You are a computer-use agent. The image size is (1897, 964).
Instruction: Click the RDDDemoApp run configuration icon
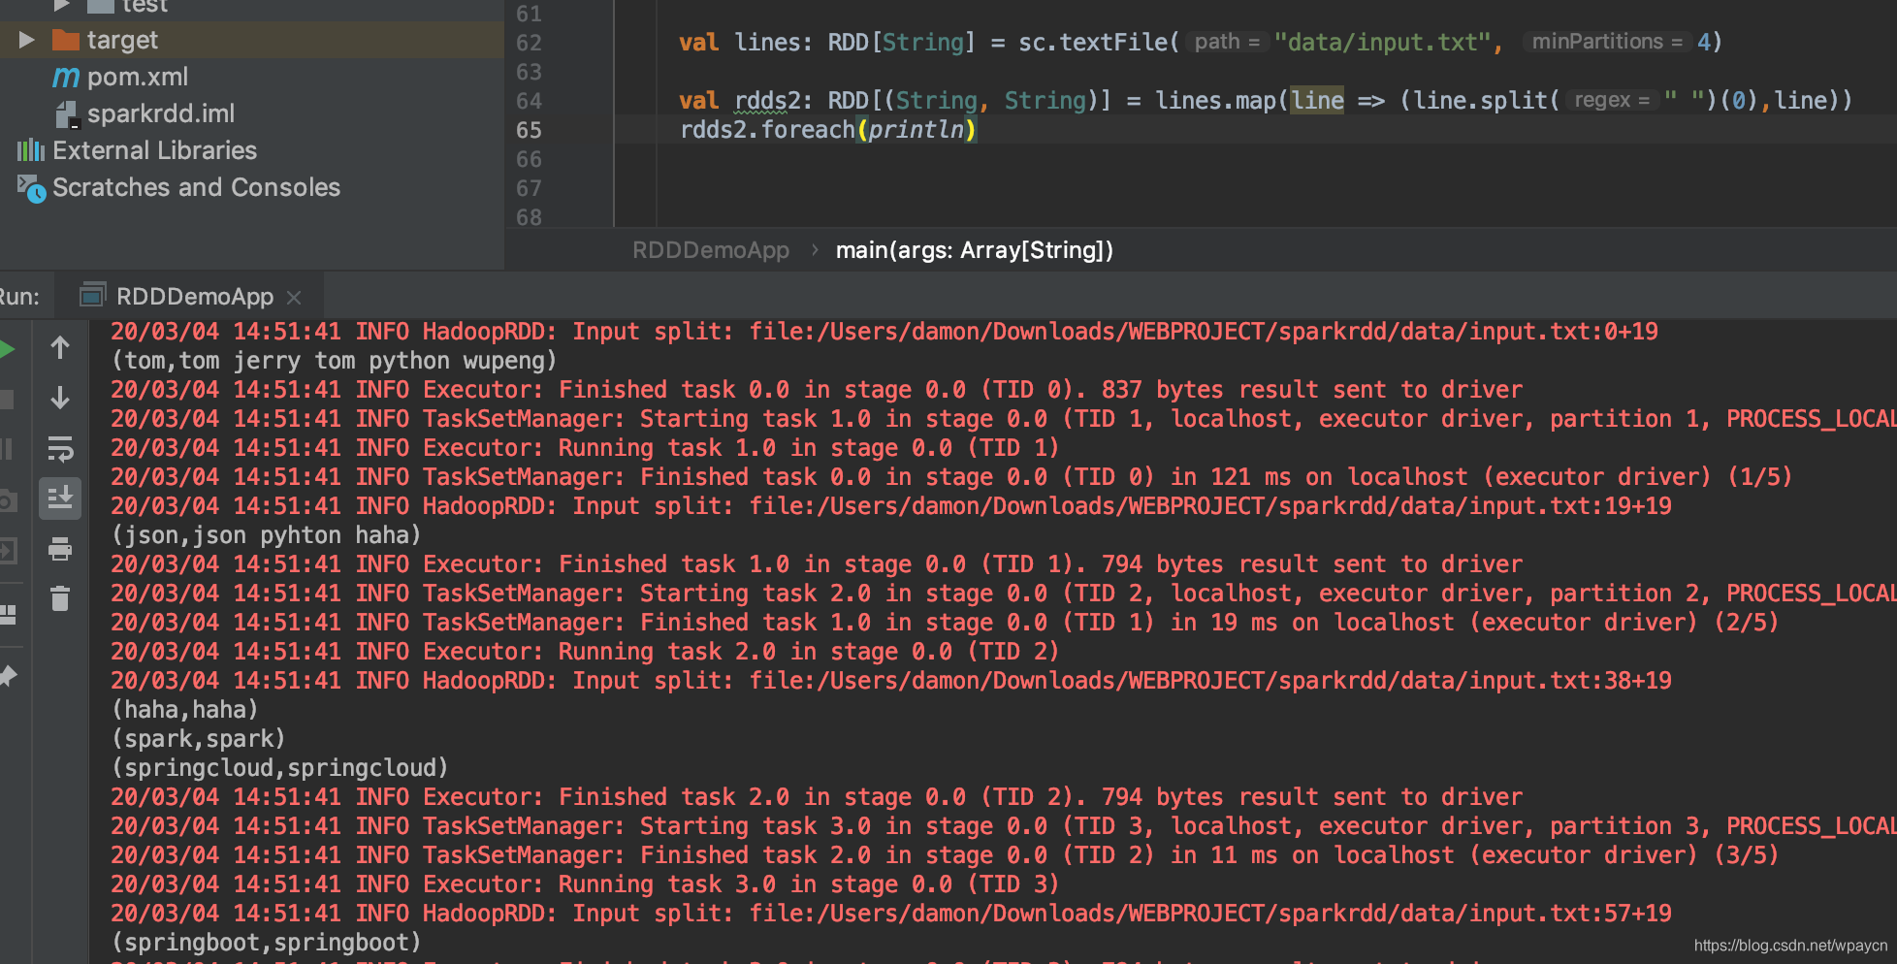[93, 295]
